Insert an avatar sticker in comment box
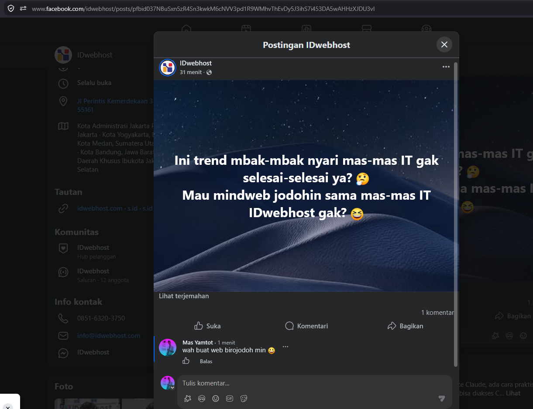The height and width of the screenshot is (409, 533). pos(202,398)
